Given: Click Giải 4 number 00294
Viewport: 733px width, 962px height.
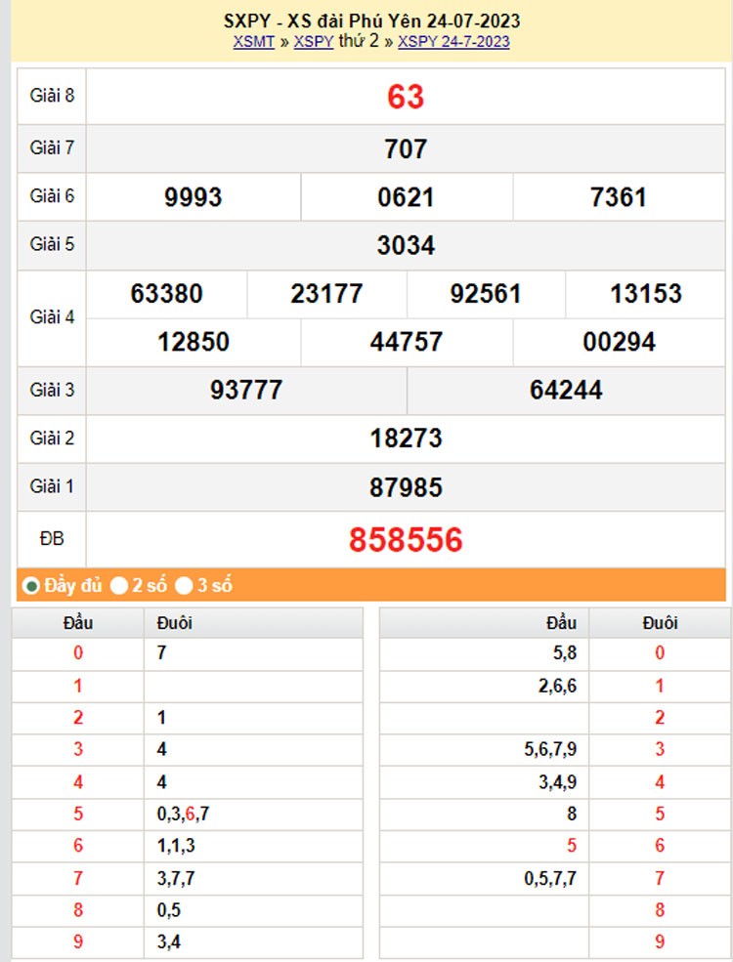Looking at the screenshot, I should (619, 342).
